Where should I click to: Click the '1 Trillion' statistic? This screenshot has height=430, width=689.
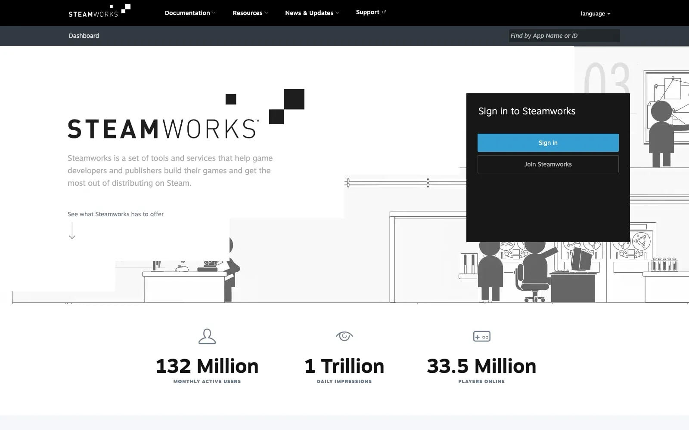344,366
